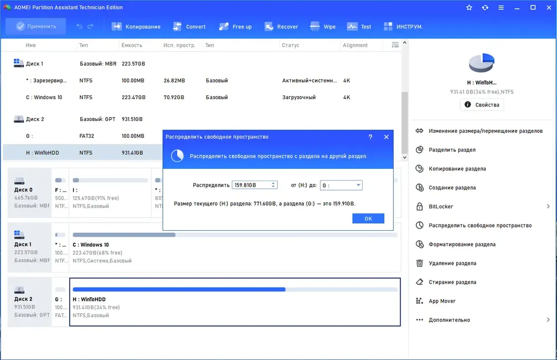Open the Free up toolbar item
This screenshot has width=557, height=360.
coord(235,27)
